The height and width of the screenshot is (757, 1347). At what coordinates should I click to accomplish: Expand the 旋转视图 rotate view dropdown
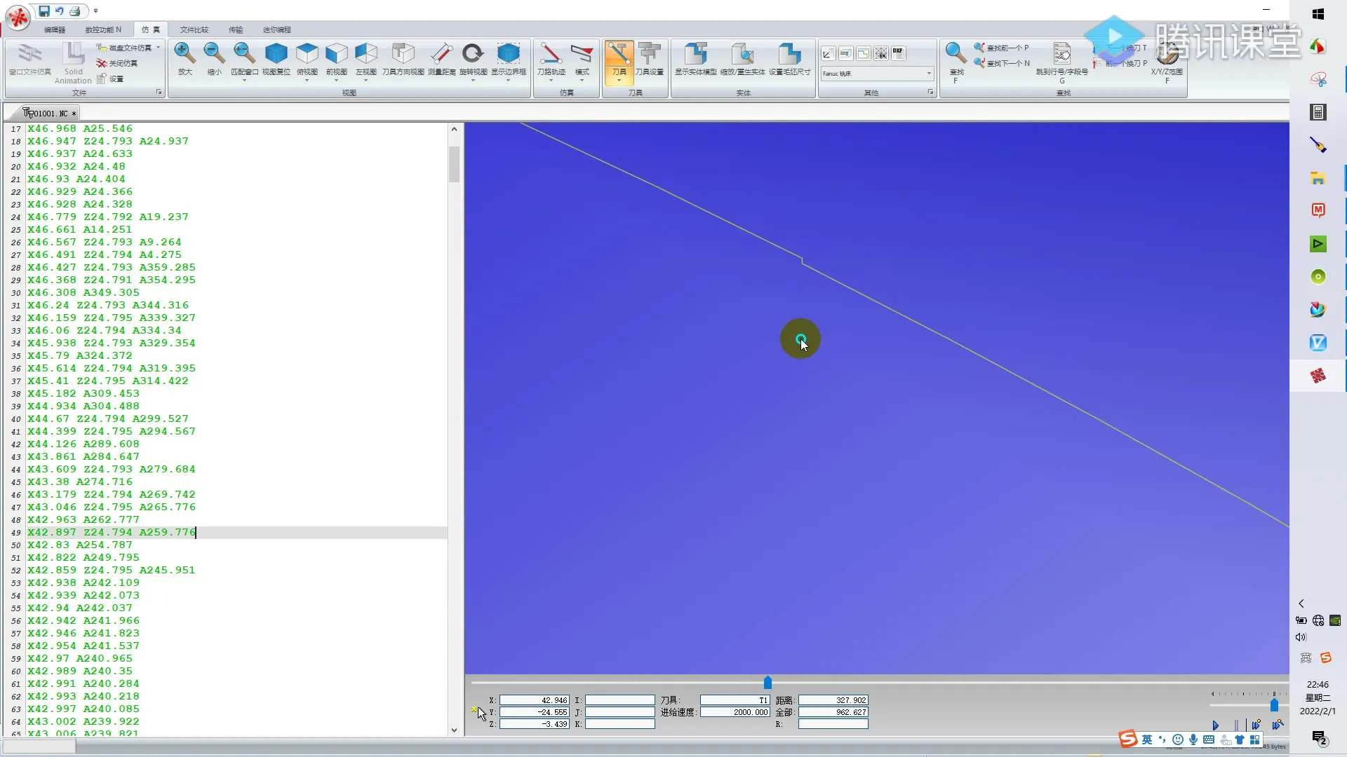coord(473,80)
